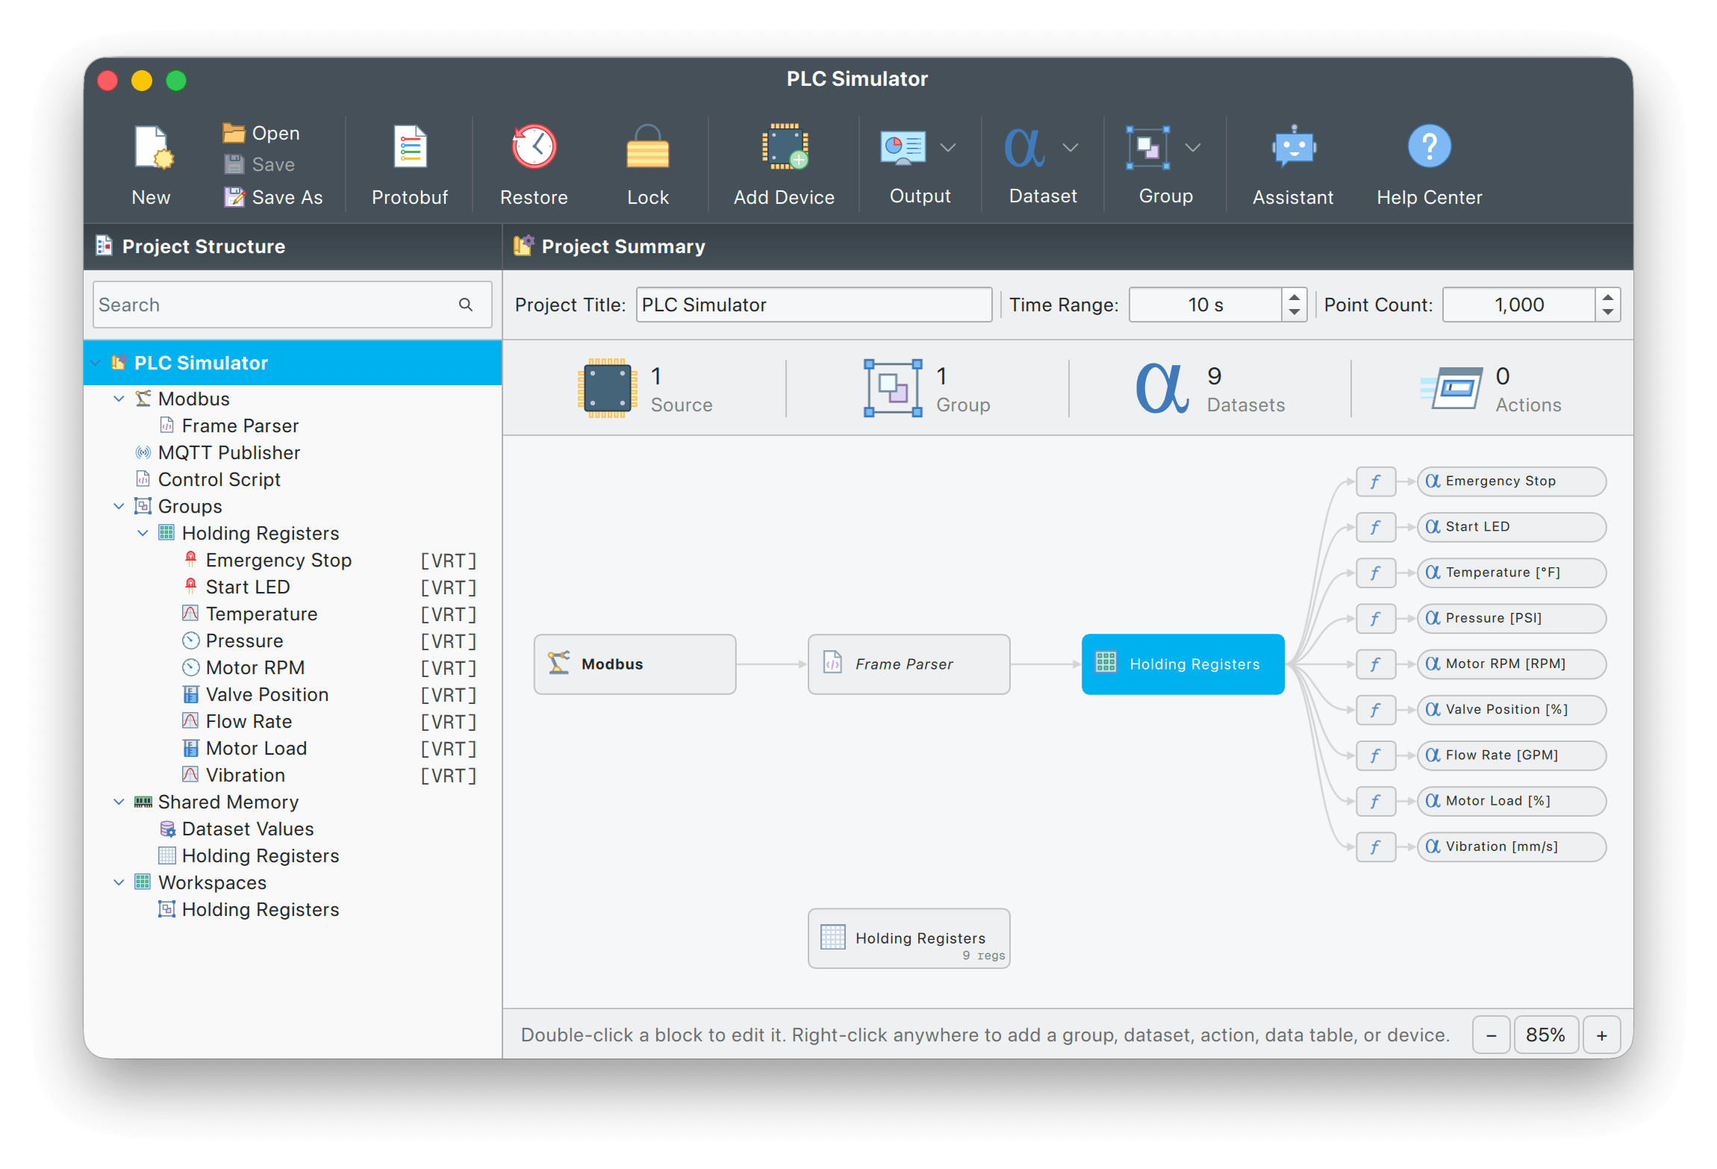
Task: Edit the Project Title field
Action: pyautogui.click(x=814, y=305)
